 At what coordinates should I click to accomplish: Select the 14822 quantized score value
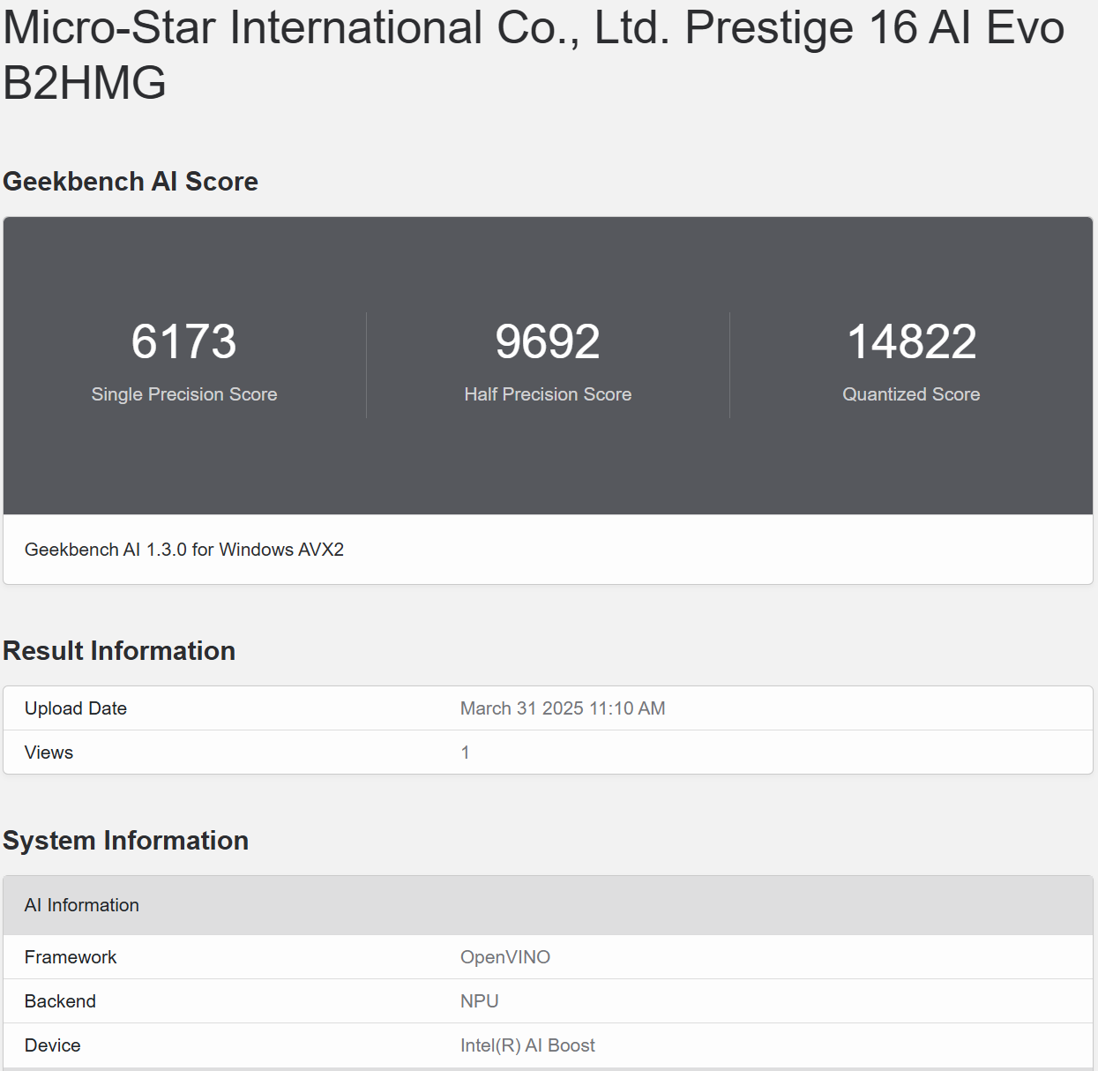911,341
